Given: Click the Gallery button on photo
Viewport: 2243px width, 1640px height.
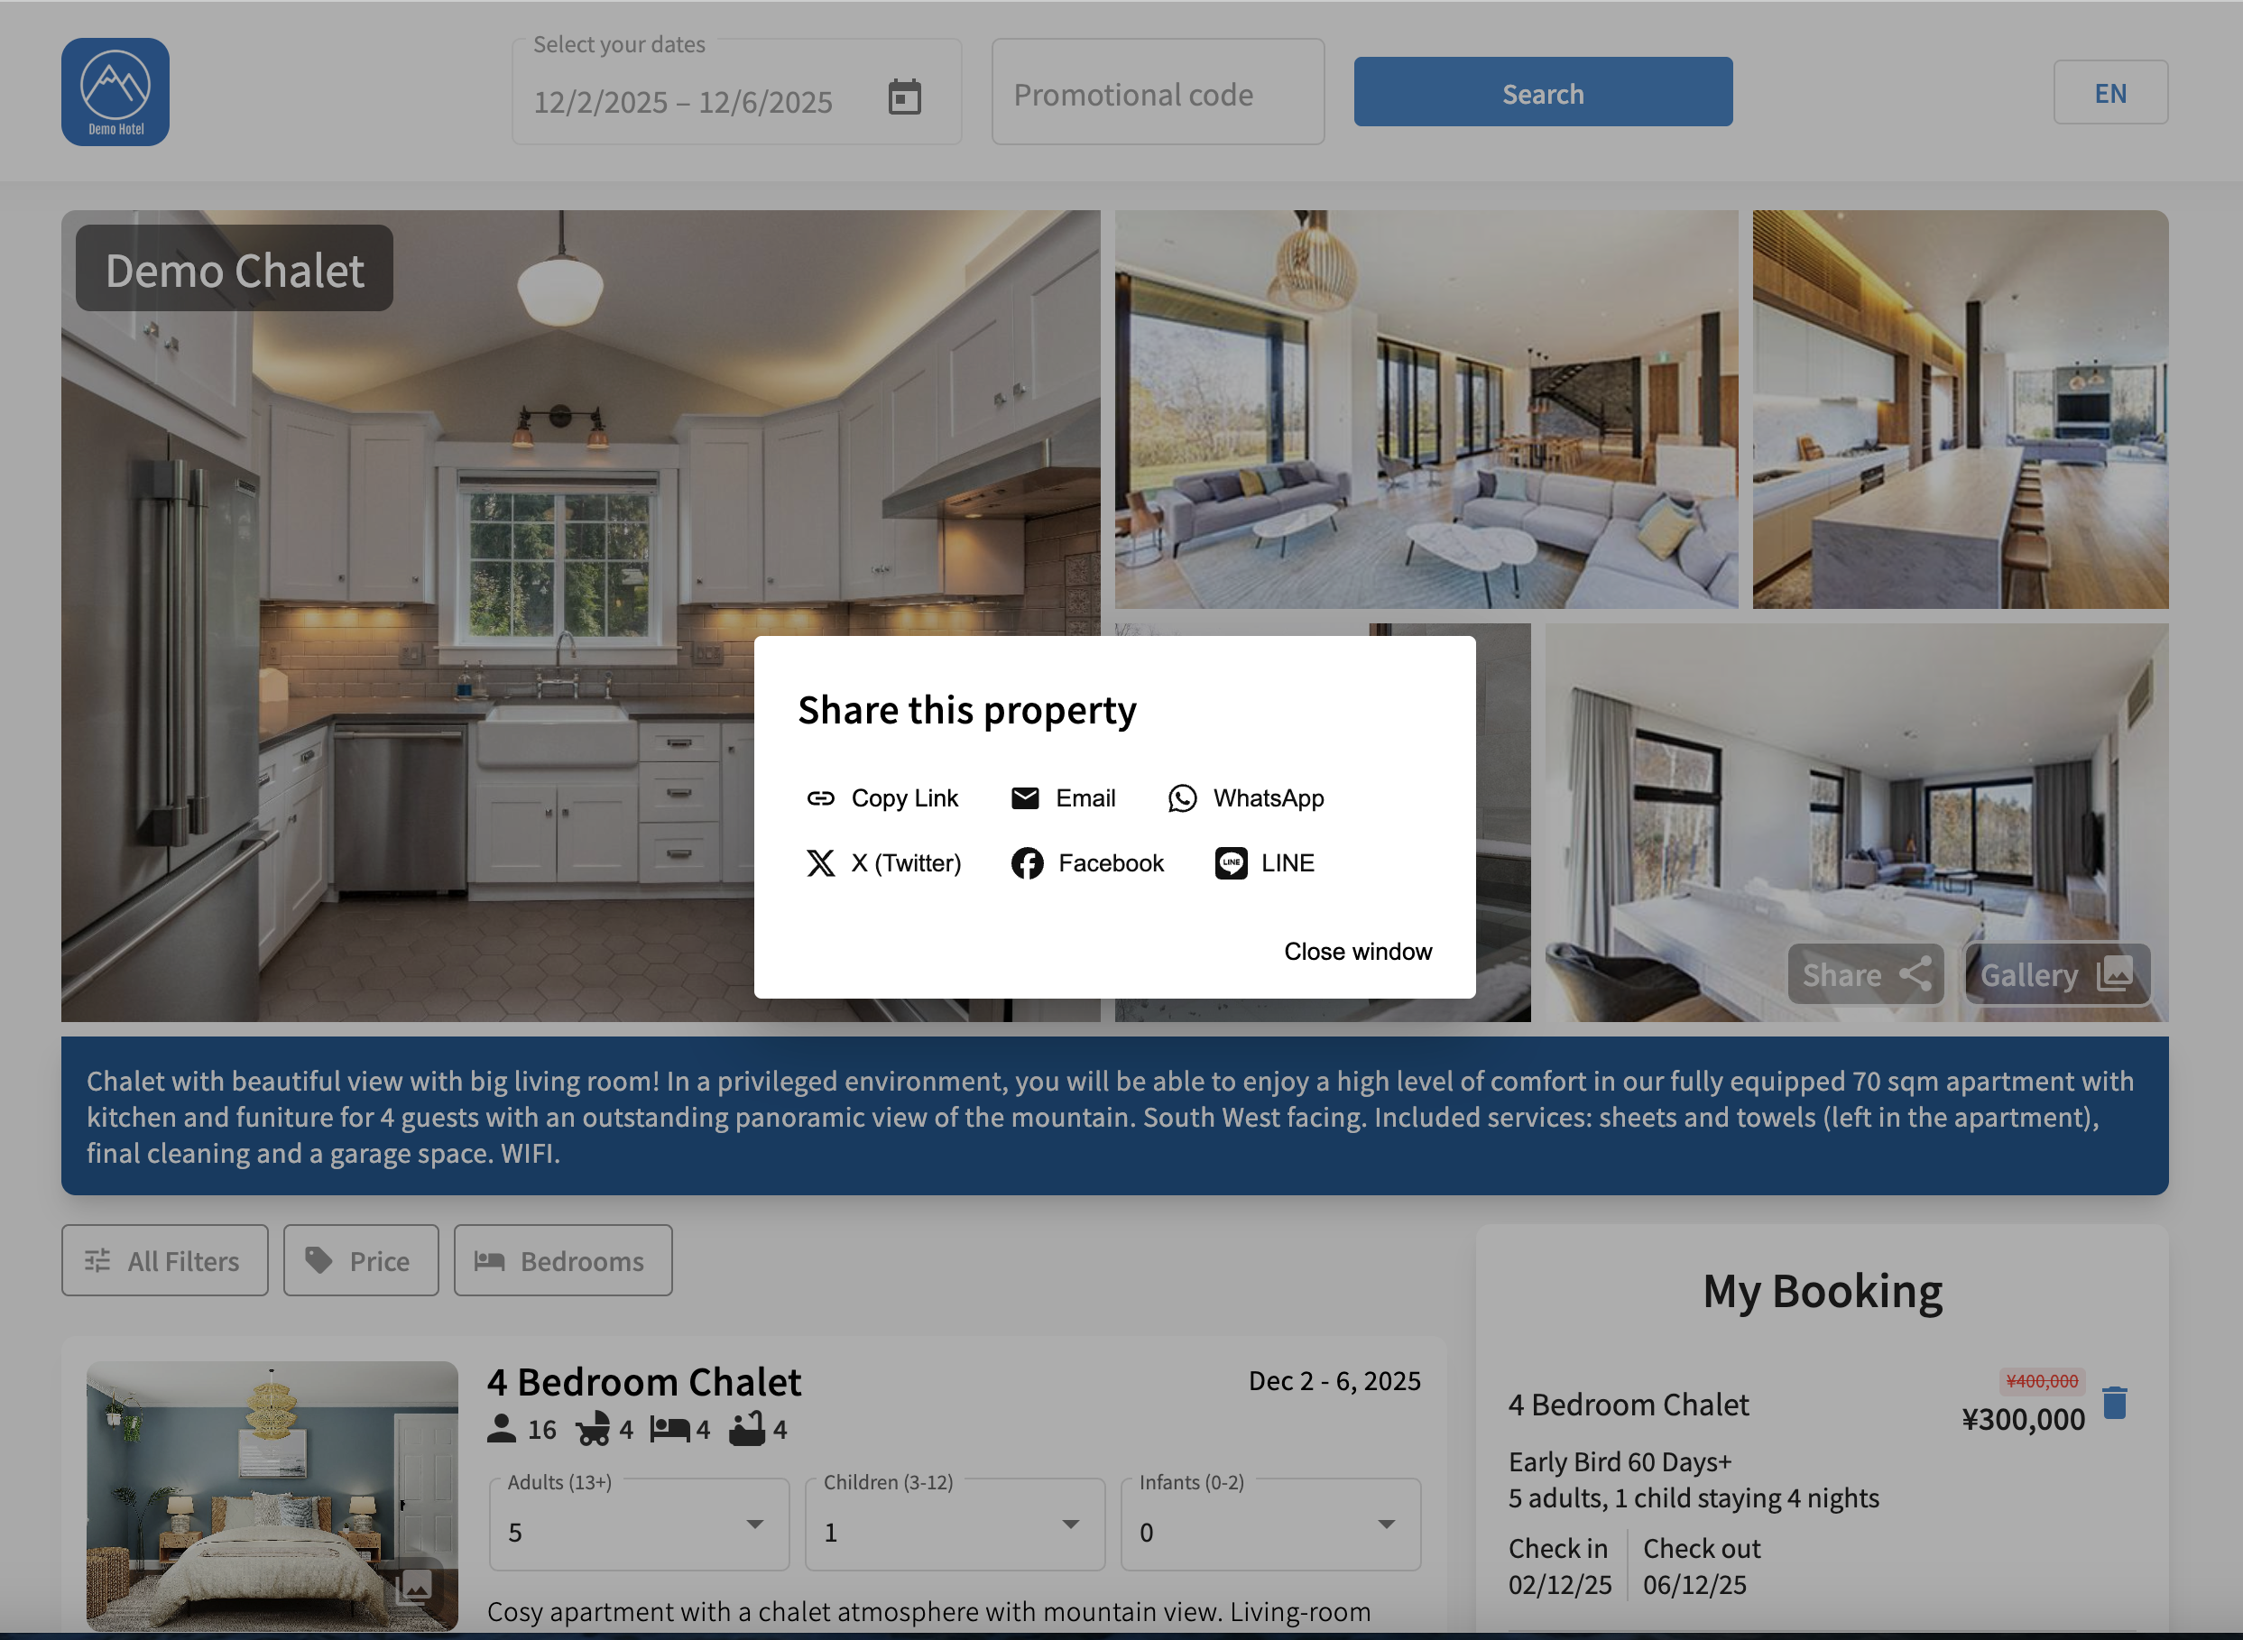Looking at the screenshot, I should click(x=2056, y=974).
